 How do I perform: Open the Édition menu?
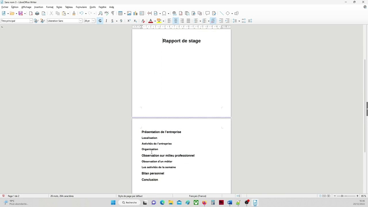click(15, 7)
